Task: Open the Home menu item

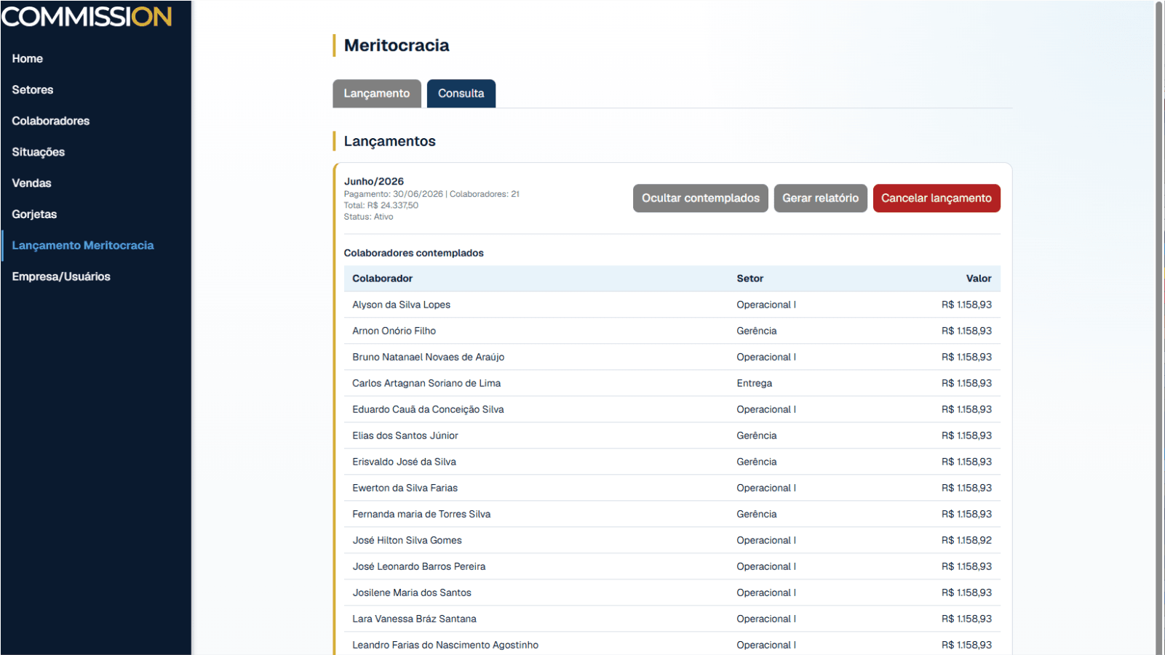Action: tap(27, 59)
